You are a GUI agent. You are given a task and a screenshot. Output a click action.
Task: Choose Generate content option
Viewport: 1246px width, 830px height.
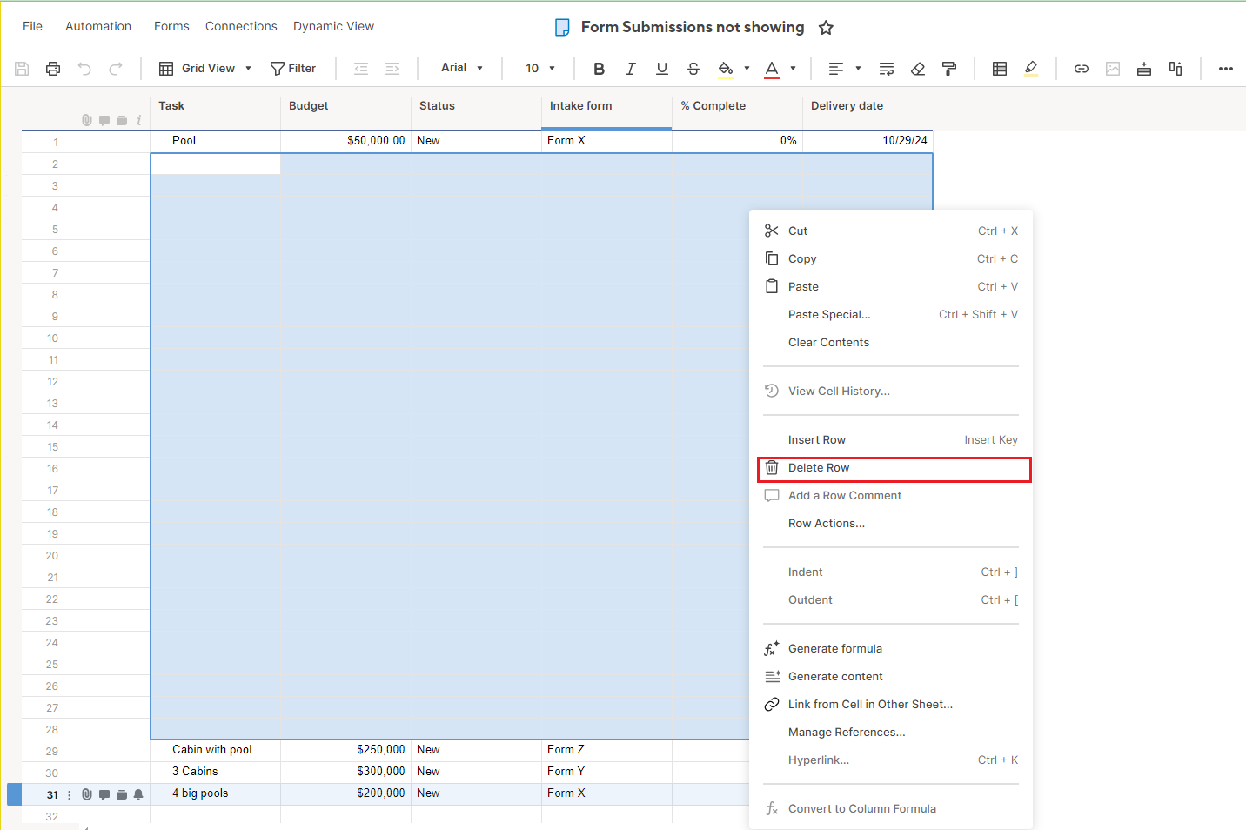pos(891,677)
